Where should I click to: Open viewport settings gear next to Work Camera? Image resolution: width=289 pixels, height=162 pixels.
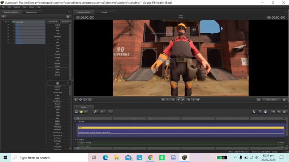pyautogui.click(x=284, y=100)
